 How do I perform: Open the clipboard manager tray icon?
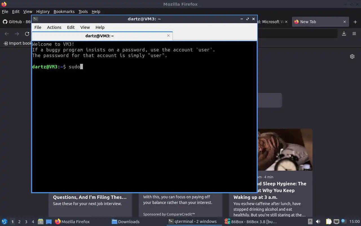pyautogui.click(x=329, y=222)
